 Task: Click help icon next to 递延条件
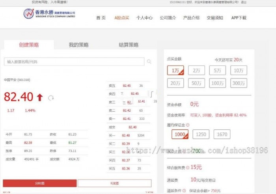click(x=185, y=191)
